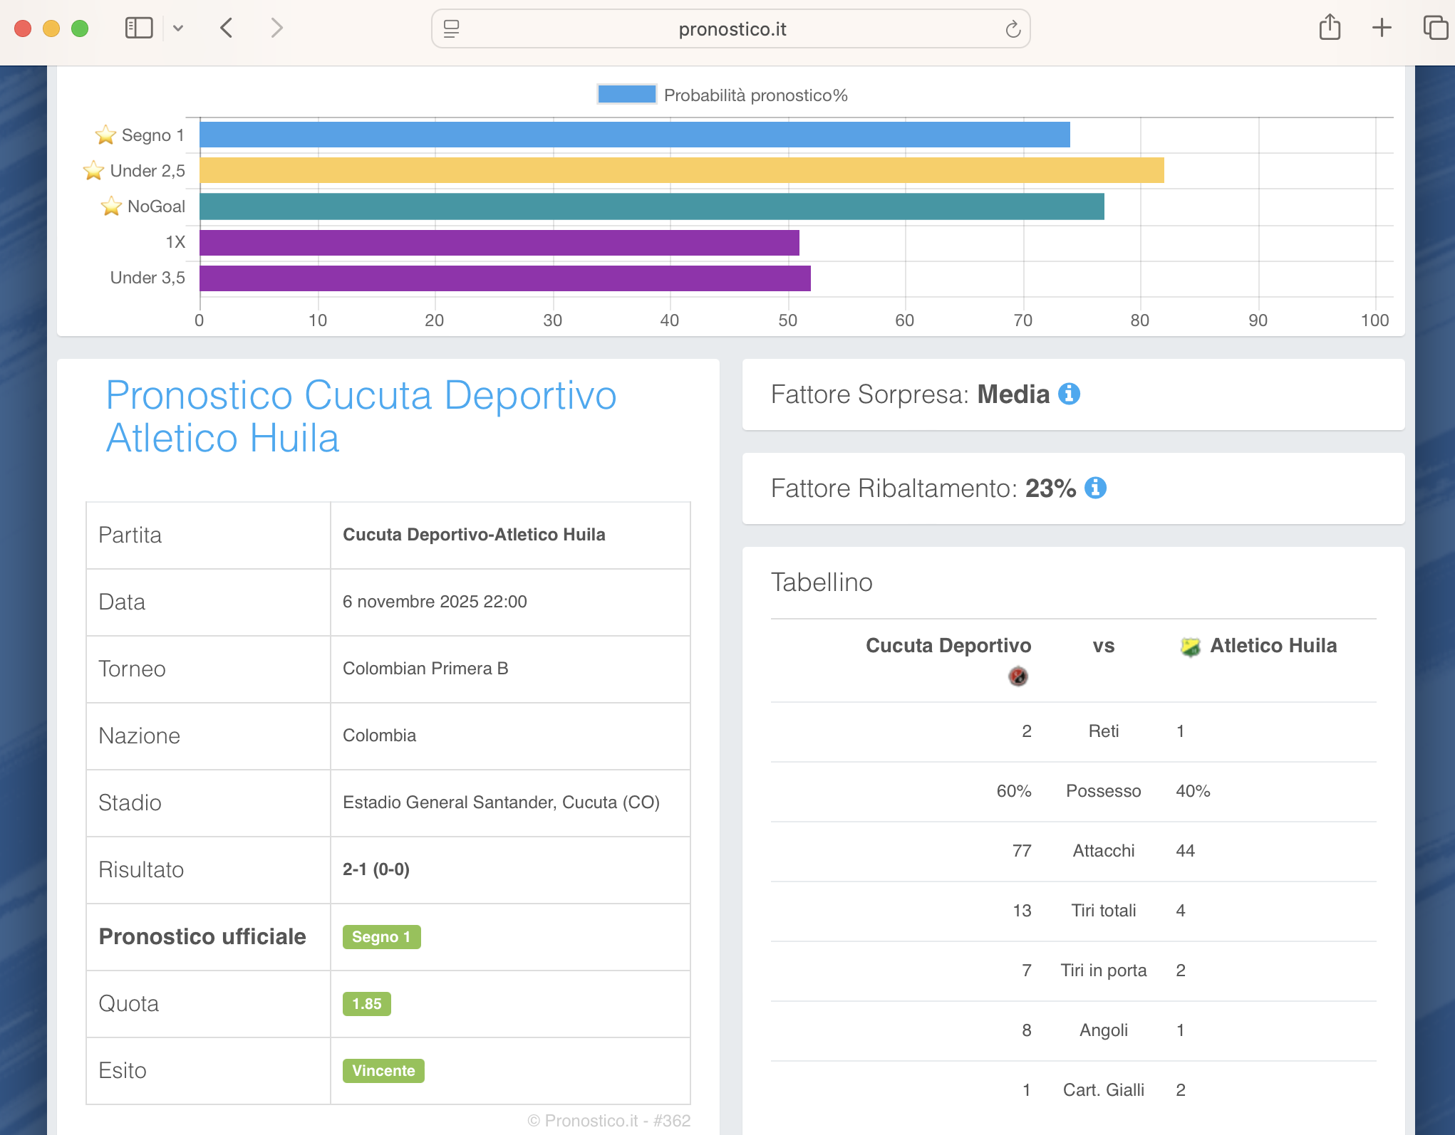Reload the pronostico.it page

[1013, 29]
